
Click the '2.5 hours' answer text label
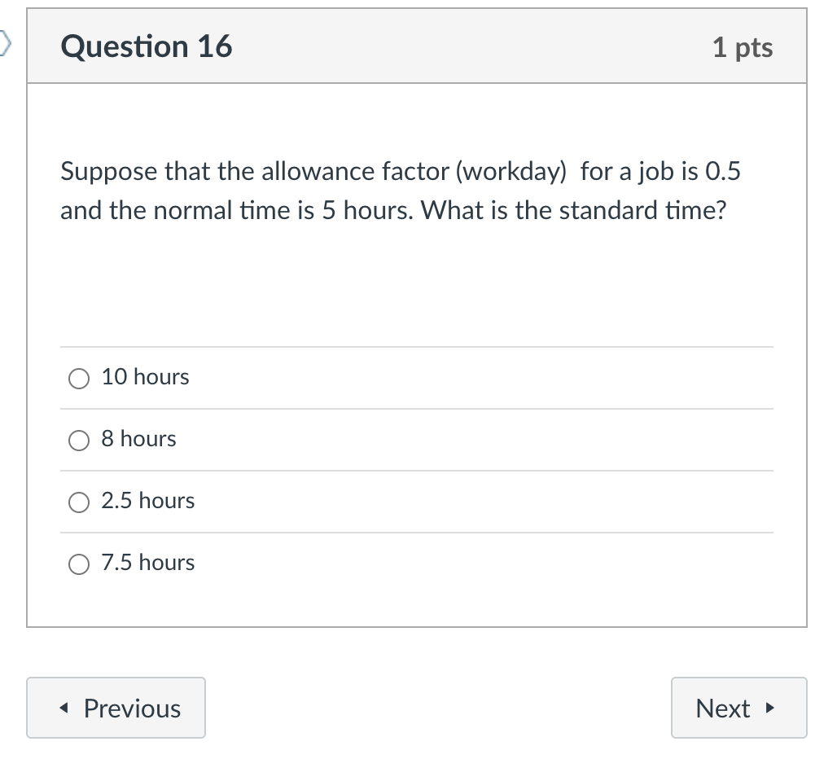click(x=147, y=502)
